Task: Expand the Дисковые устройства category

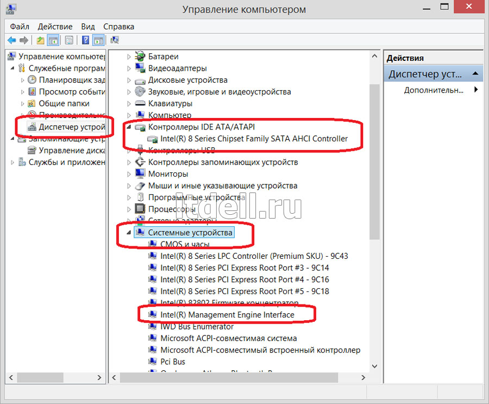Action: coord(129,80)
